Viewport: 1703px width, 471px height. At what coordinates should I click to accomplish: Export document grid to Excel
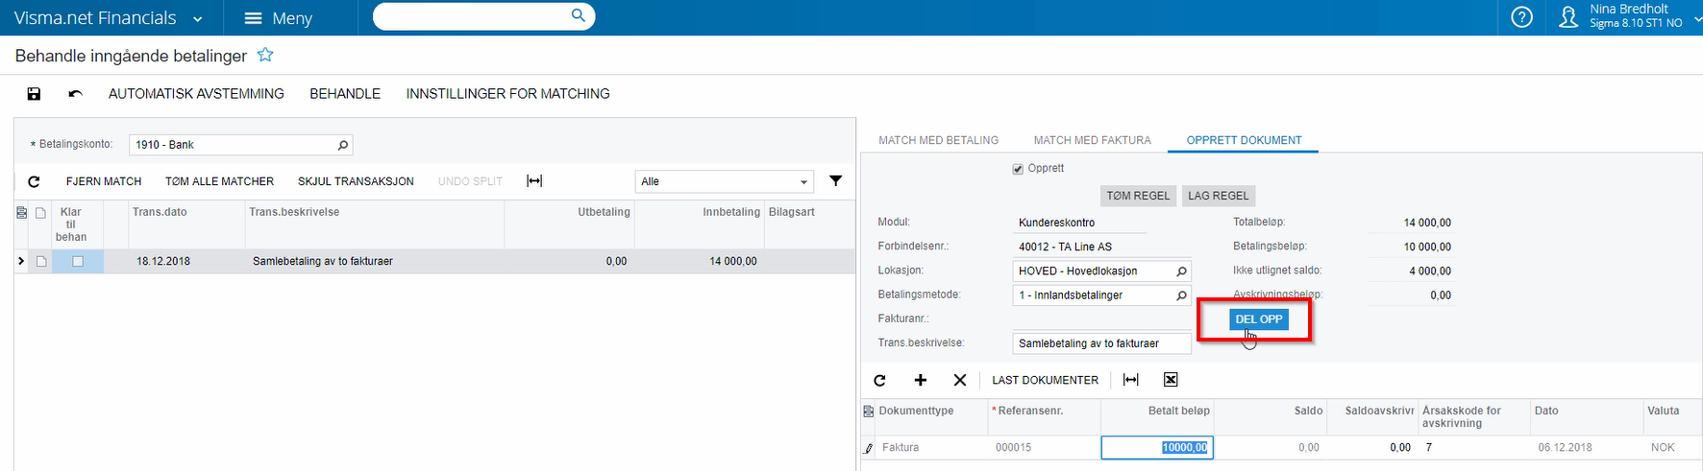pyautogui.click(x=1171, y=380)
